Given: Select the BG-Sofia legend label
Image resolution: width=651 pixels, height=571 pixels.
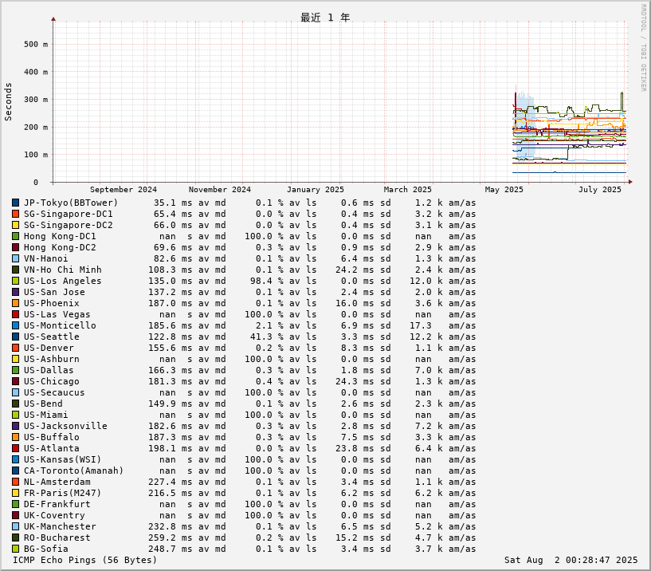Looking at the screenshot, I should (x=45, y=549).
